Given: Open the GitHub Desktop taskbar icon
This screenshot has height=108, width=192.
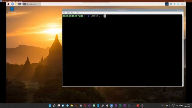Looking at the screenshot, I should 89,106.
